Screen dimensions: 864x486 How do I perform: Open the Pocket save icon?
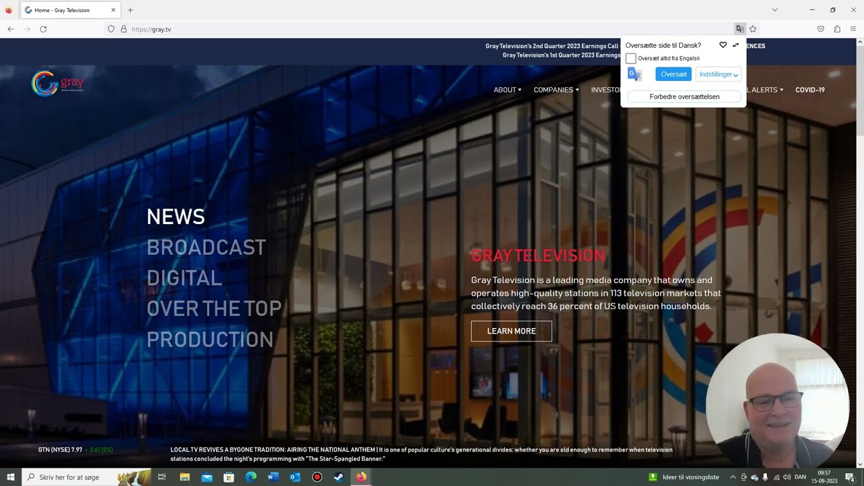point(821,29)
